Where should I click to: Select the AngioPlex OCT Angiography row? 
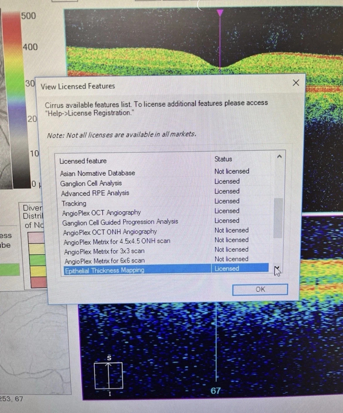[x=101, y=213]
